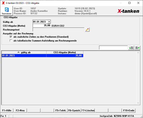This screenshot has width=143, height=118.
Task: Click the pencil icon to edit Rechnungstext
Action: tap(87, 30)
